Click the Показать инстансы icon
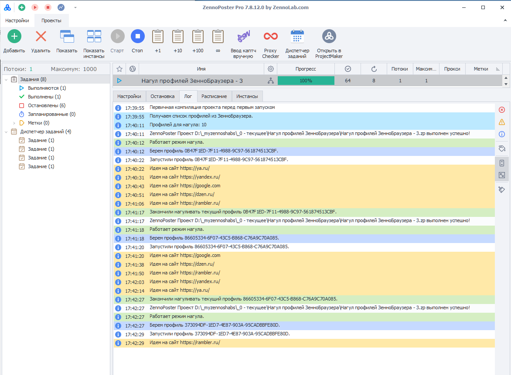The image size is (511, 375). click(x=94, y=37)
